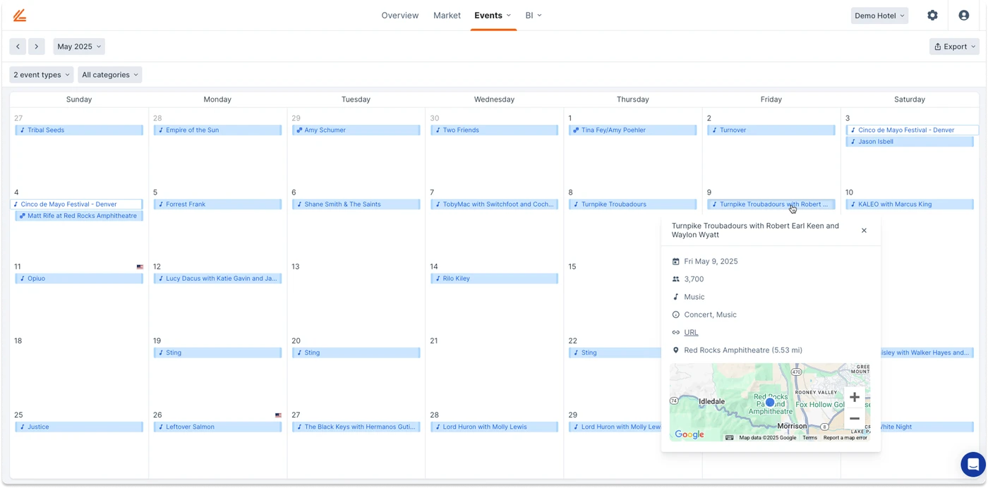Viewport: 988px width, 488px height.
Task: Open the Leftover Salmon event
Action: pyautogui.click(x=217, y=427)
